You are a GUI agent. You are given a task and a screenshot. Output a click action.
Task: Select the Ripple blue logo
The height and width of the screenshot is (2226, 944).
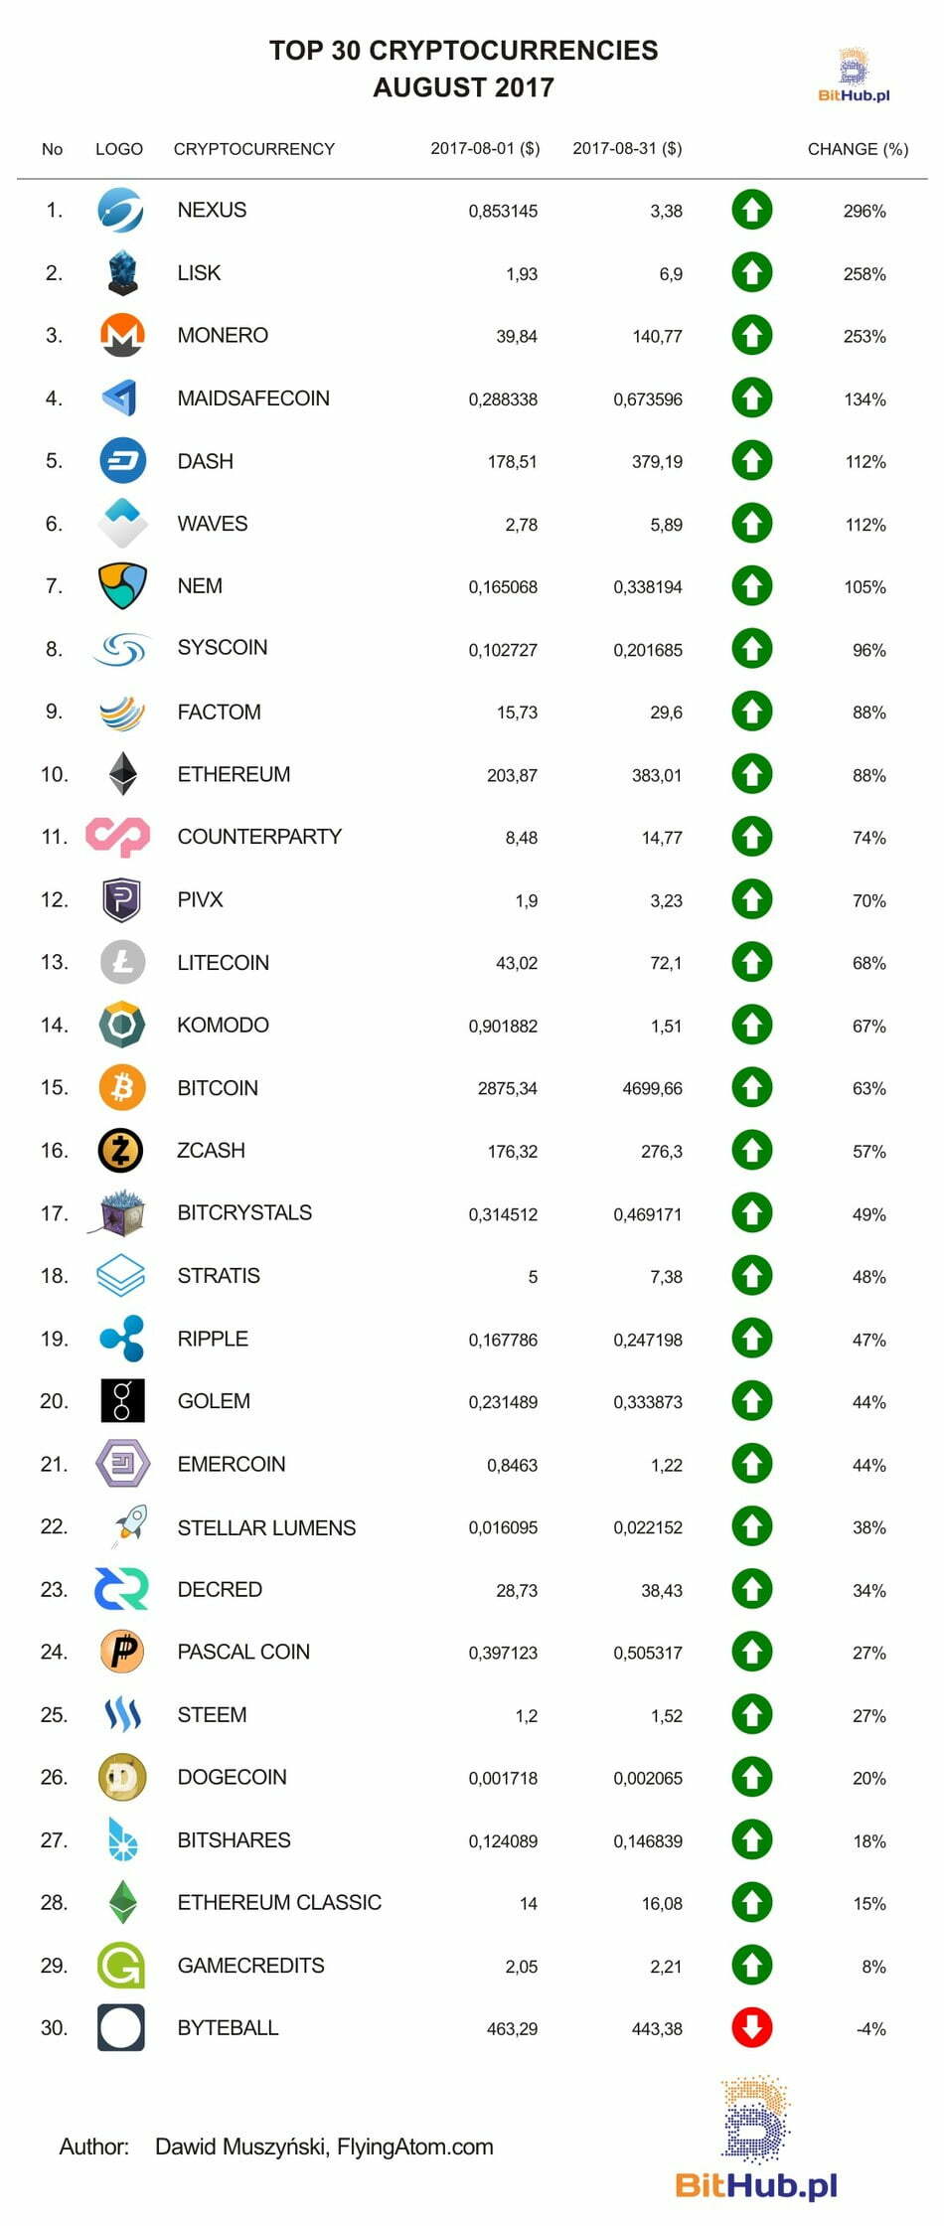pos(122,1339)
